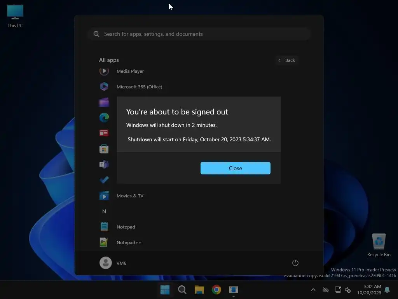398x299 pixels.
Task: Jump to letter N section header
Action: 104,211
